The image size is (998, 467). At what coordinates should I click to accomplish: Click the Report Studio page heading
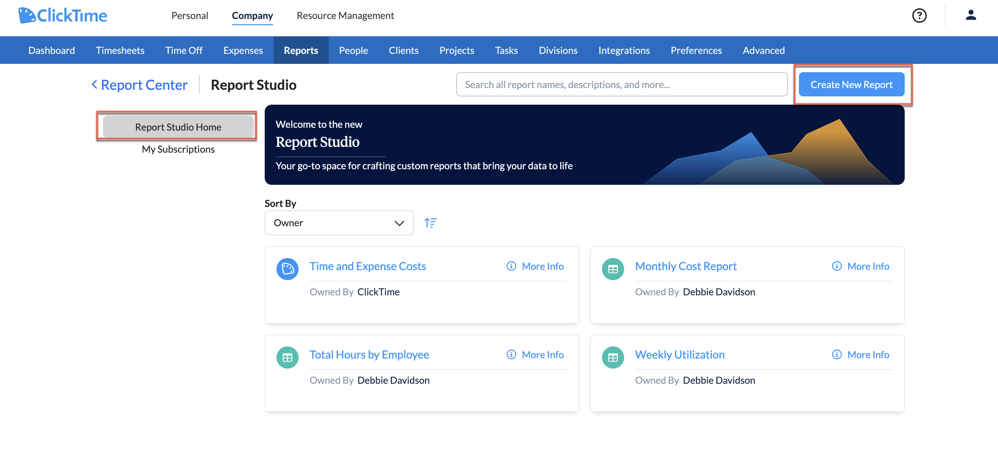pyautogui.click(x=253, y=84)
